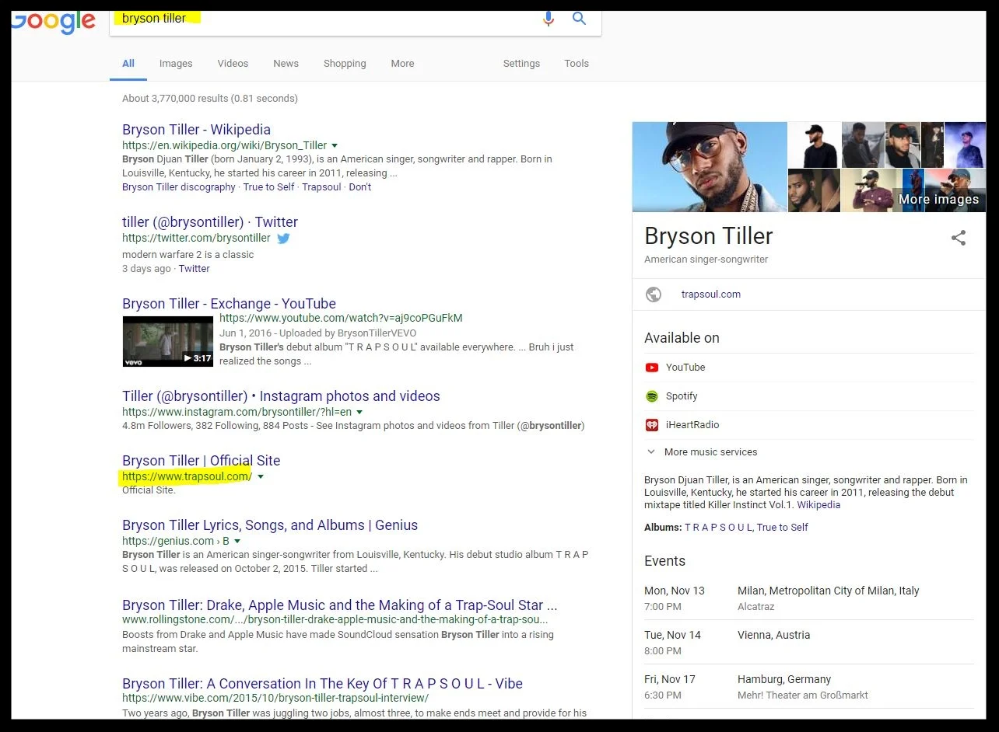Open the Mon, Nov 13 Milan event
The image size is (999, 732).
click(x=808, y=598)
